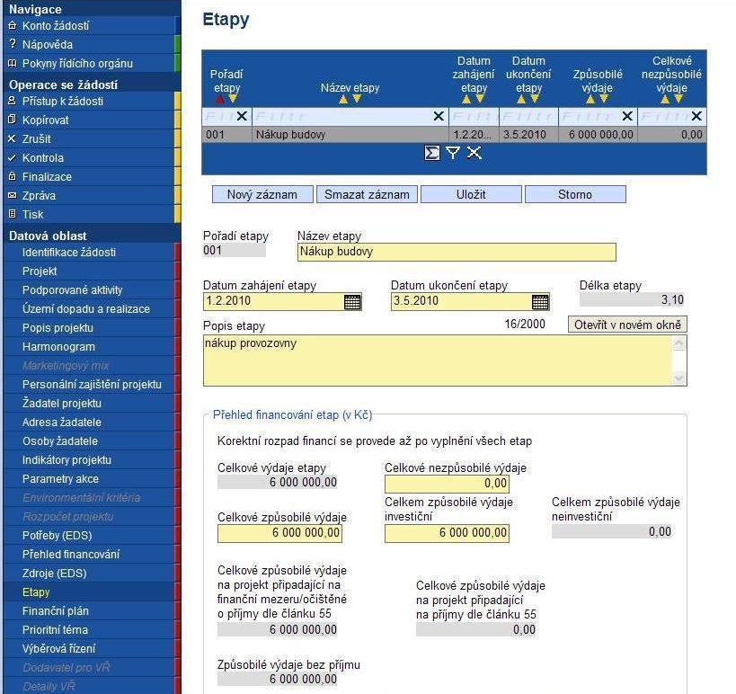736x694 pixels.
Task: Click Celkové způsobilé výdaje input field
Action: pyautogui.click(x=279, y=533)
